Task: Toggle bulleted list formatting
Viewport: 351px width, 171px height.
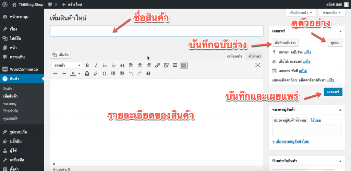Action: click(105, 65)
